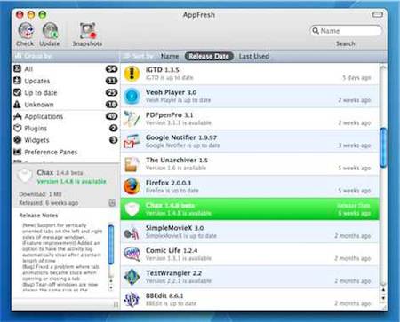The width and height of the screenshot is (400, 322).
Task: Click the PDFpenPro app icon
Action: pyautogui.click(x=132, y=119)
